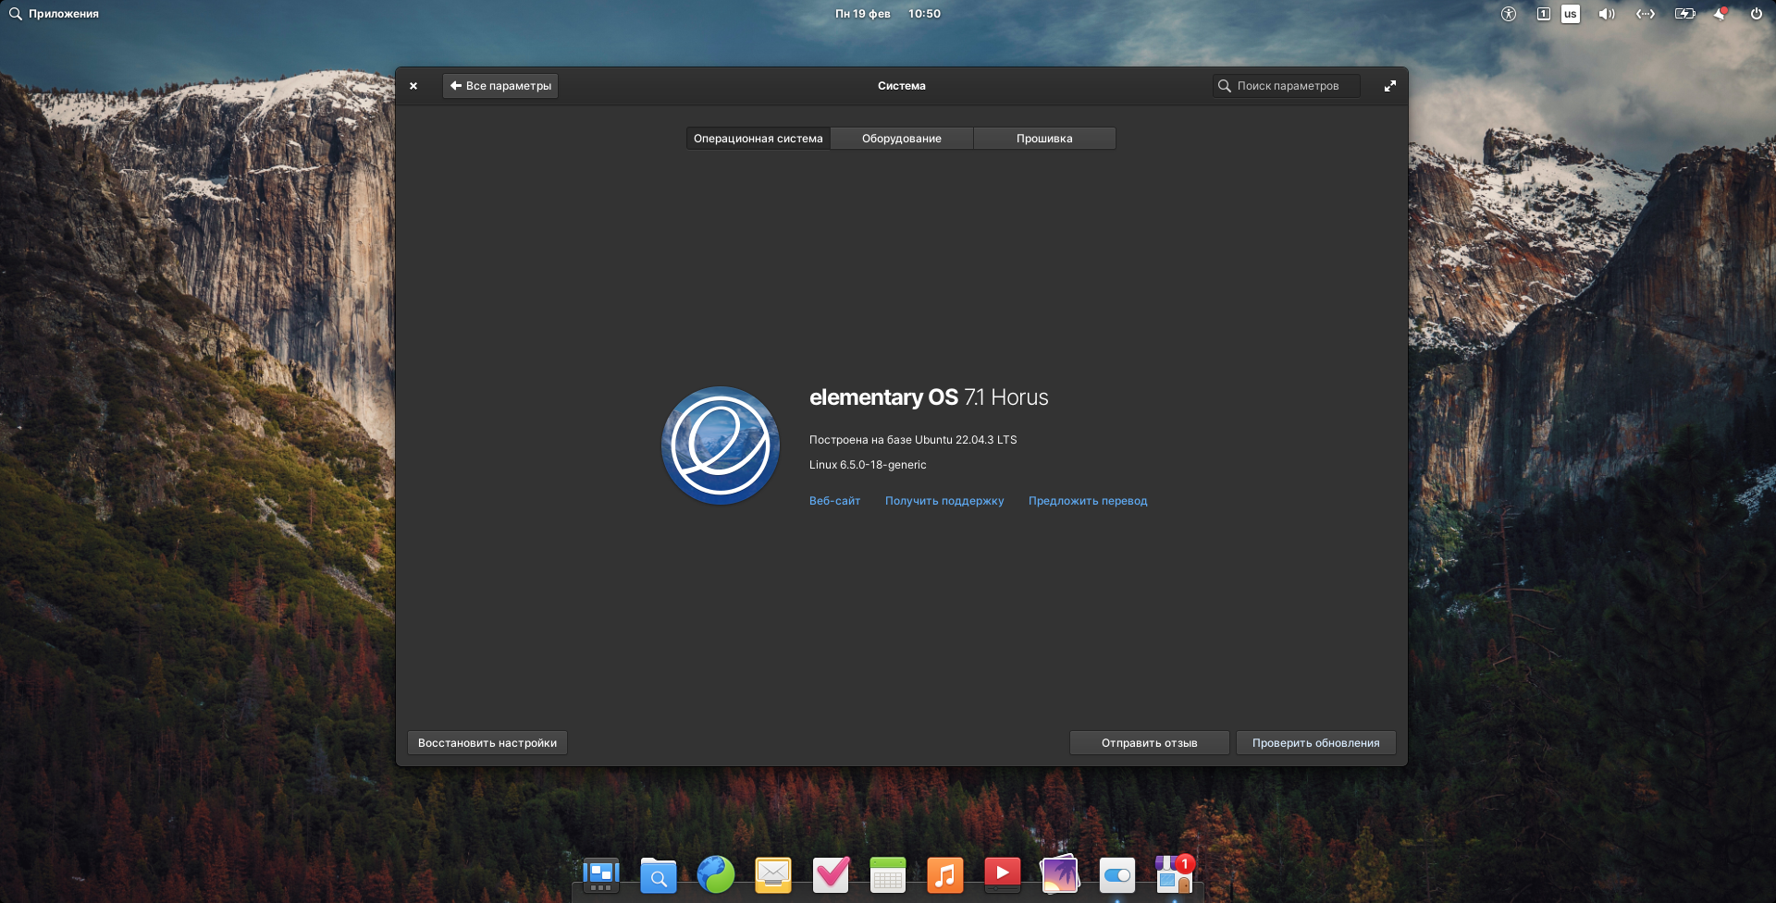Open Videos app in the dock
Screen dimensions: 1776x903
(1003, 874)
